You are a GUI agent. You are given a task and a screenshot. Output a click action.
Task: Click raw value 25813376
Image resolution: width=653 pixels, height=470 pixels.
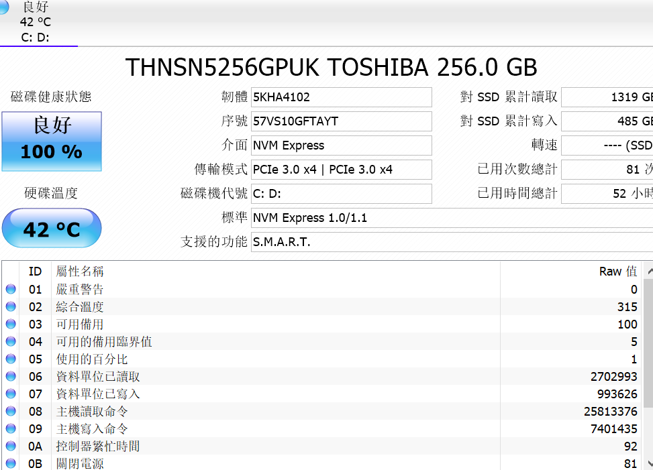point(611,412)
